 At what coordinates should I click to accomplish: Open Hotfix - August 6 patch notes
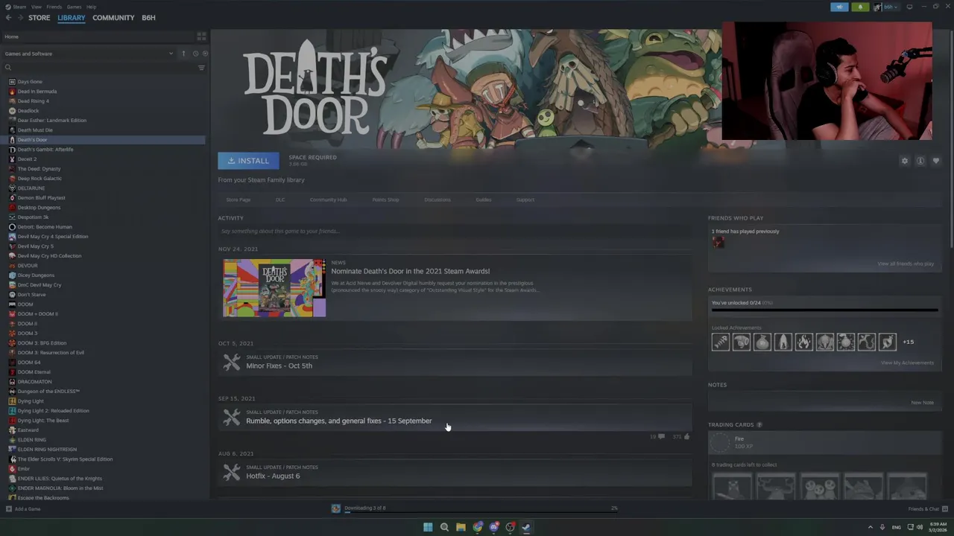pyautogui.click(x=273, y=476)
